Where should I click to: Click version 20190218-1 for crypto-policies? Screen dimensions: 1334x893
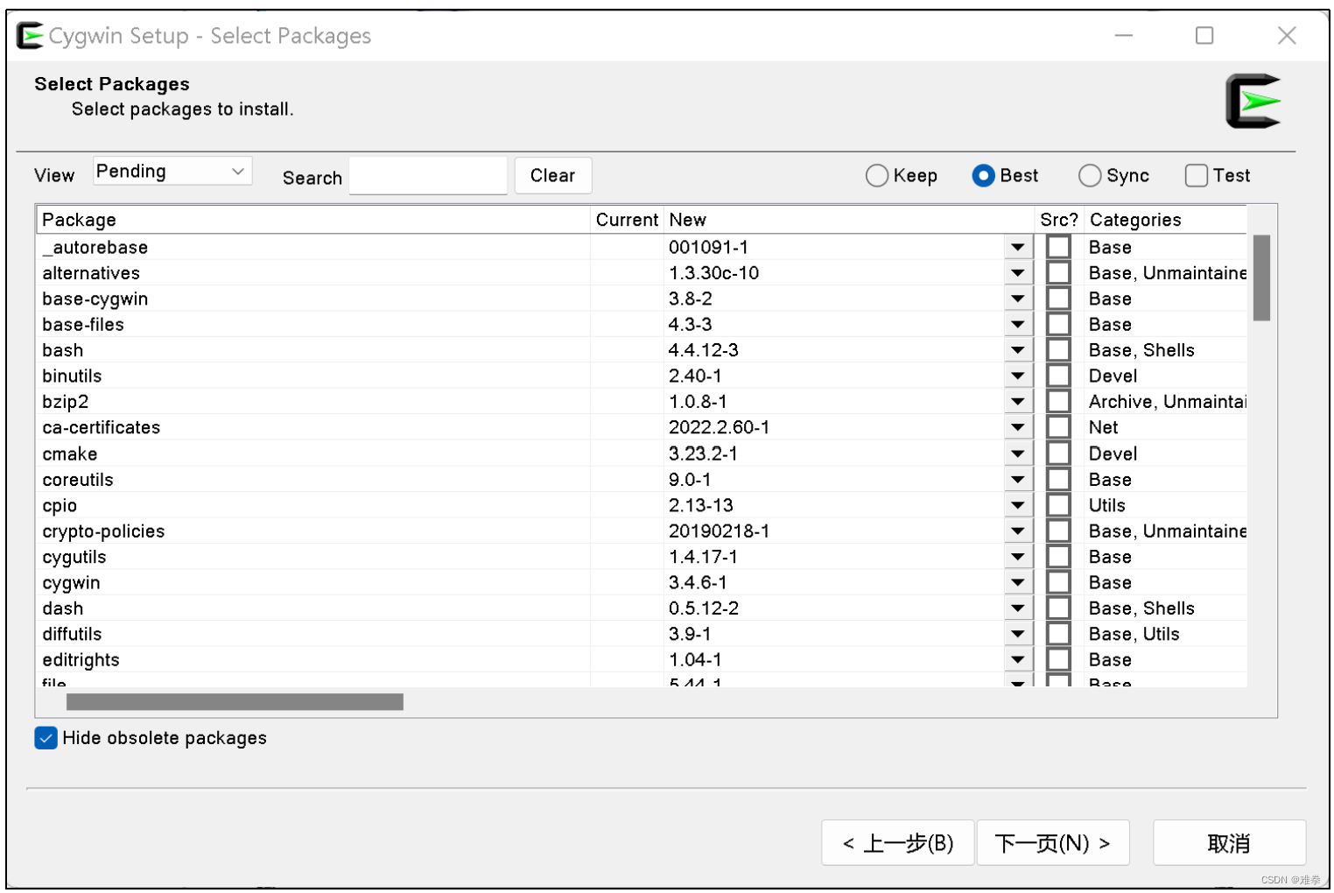pyautogui.click(x=719, y=531)
